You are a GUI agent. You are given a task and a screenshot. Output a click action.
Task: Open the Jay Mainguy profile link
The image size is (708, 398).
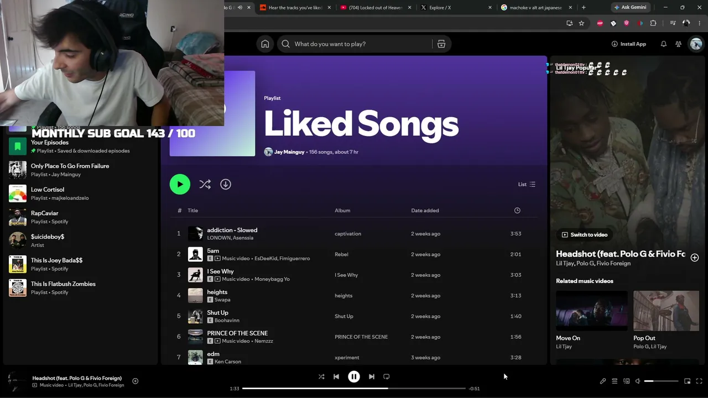point(289,152)
